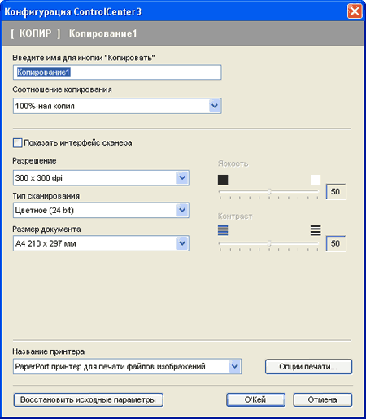Open the Тип сканирования dropdown arrow
366x419 pixels.
[182, 210]
